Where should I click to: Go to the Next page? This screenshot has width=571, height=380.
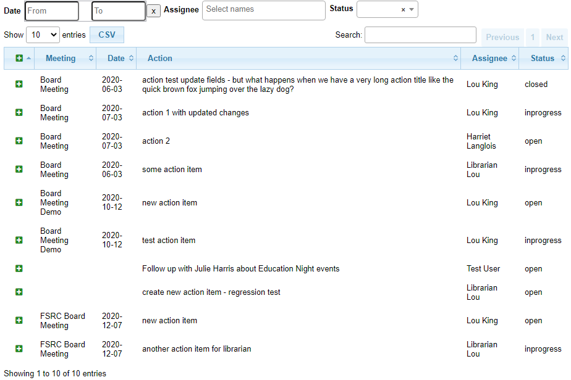[554, 37]
